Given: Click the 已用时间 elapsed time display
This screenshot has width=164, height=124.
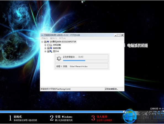Looking at the screenshot, I should 157,109.
